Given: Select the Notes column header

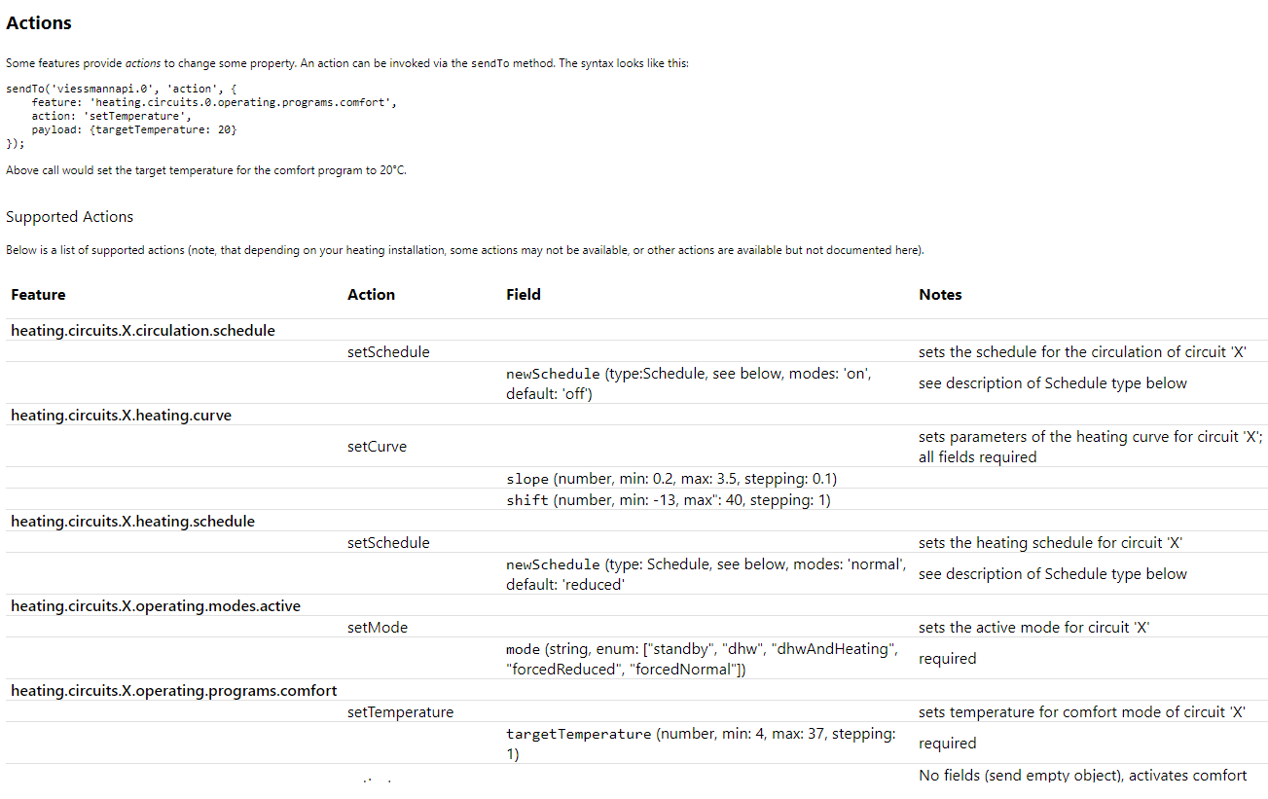Looking at the screenshot, I should pyautogui.click(x=940, y=295).
